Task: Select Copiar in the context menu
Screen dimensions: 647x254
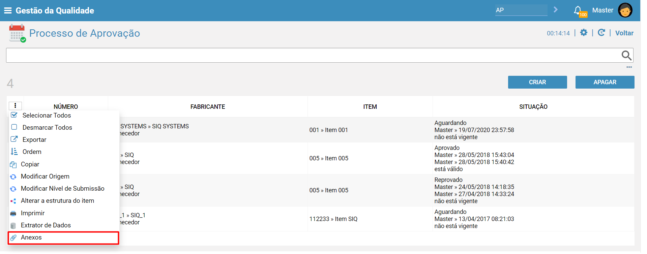Action: (30, 164)
